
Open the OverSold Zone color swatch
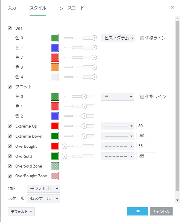coord(55,166)
